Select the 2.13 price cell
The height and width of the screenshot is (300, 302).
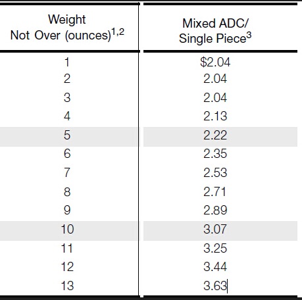pyautogui.click(x=215, y=116)
